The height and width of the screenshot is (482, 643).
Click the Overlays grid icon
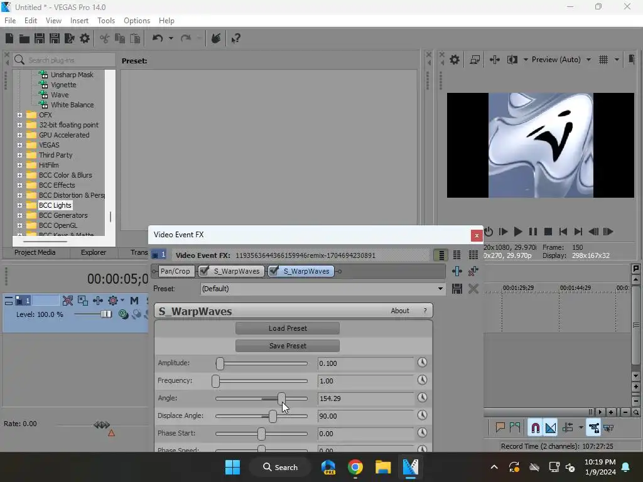[x=603, y=60]
